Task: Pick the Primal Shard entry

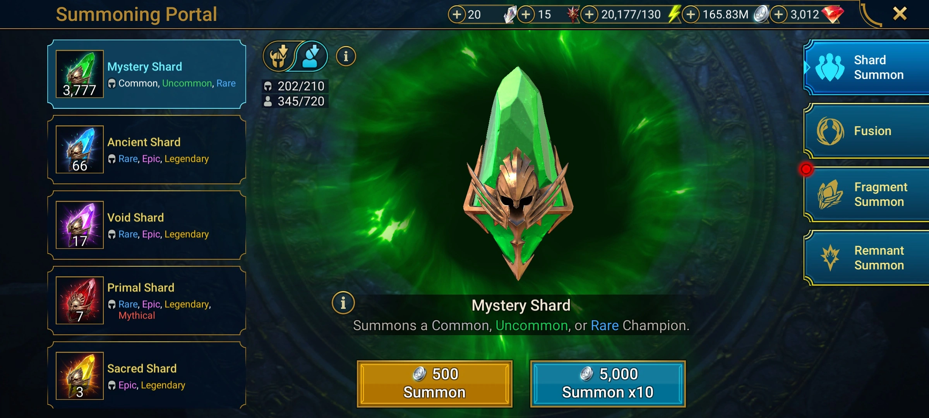Action: [147, 300]
